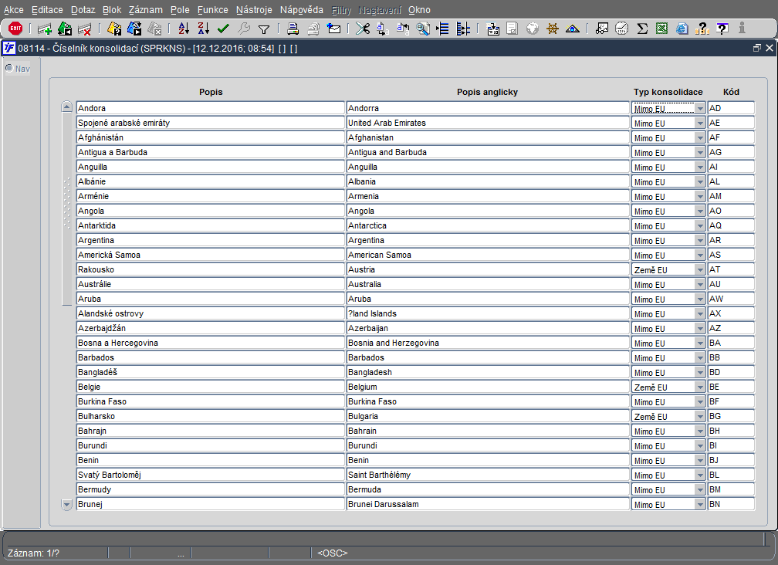This screenshot has width=778, height=565.
Task: Click the question mark window help icon
Action: point(722,29)
